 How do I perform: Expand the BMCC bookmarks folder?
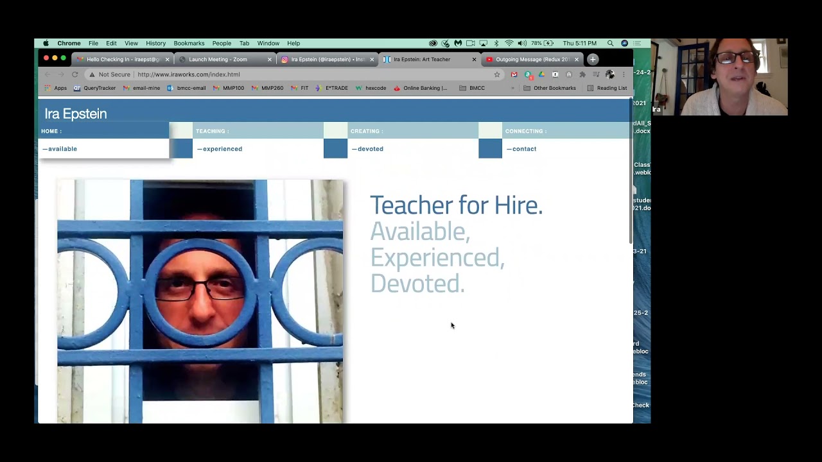pyautogui.click(x=472, y=88)
